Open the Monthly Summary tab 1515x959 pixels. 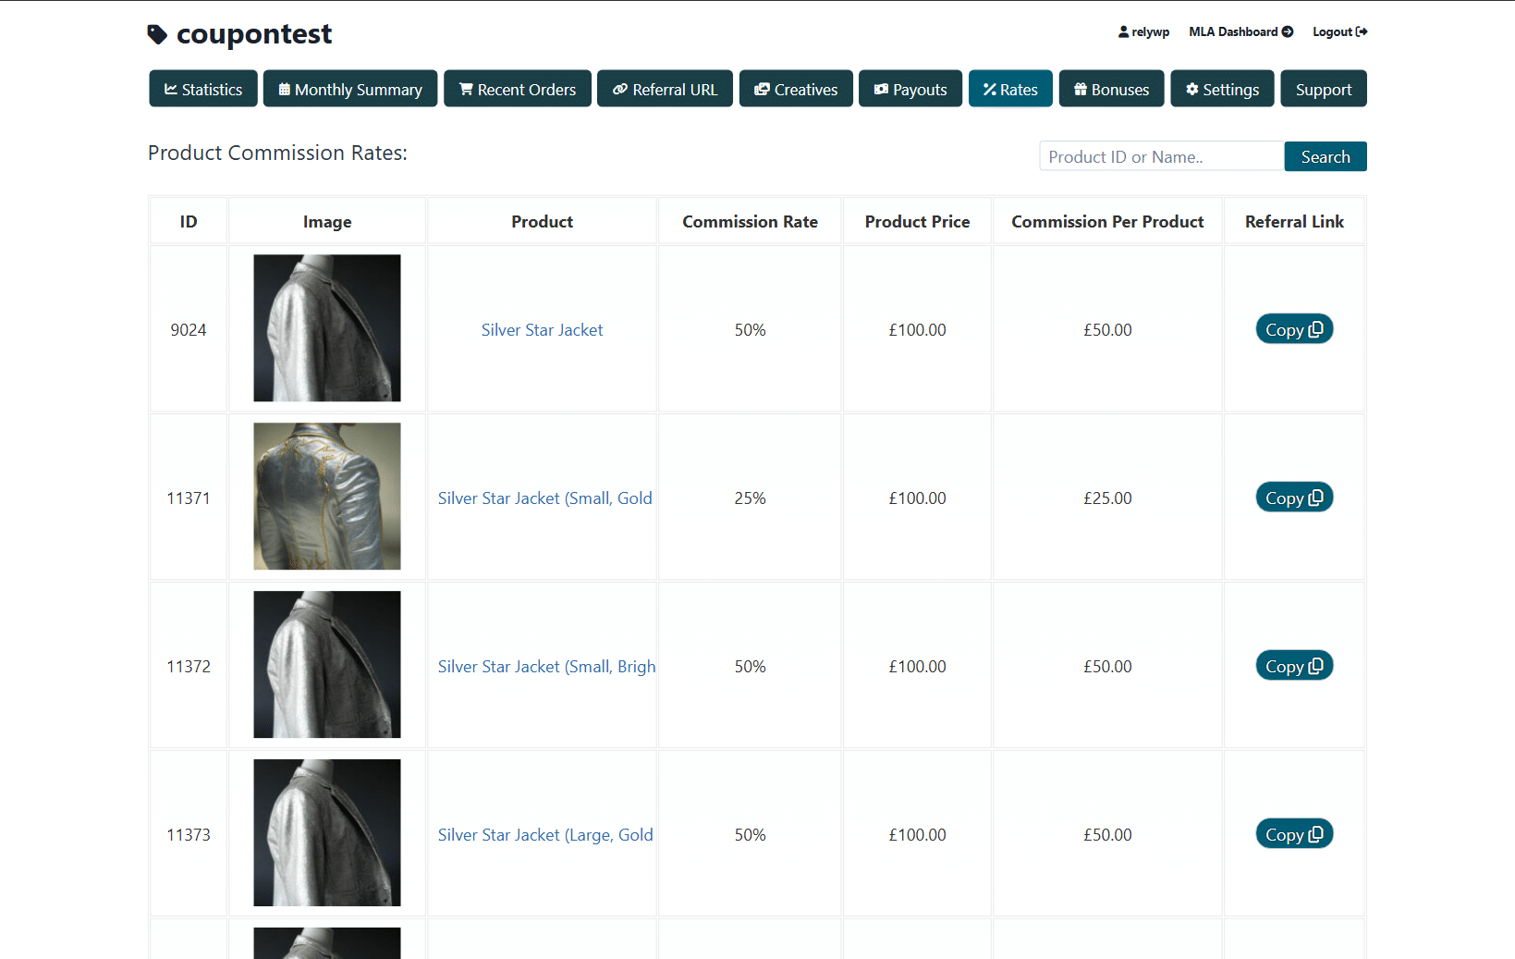coord(350,89)
